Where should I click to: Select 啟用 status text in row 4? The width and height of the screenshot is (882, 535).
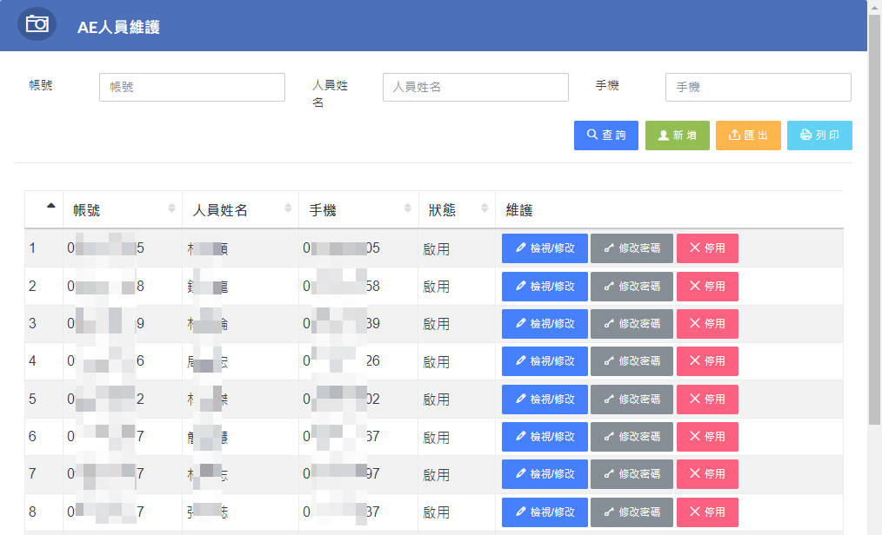pyautogui.click(x=437, y=362)
